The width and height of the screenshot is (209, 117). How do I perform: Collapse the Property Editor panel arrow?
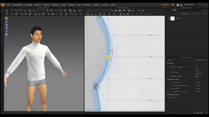(166, 58)
